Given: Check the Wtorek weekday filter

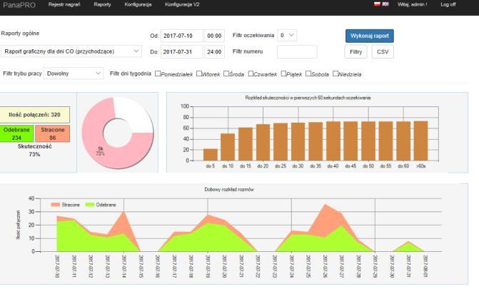Looking at the screenshot, I should click(199, 73).
